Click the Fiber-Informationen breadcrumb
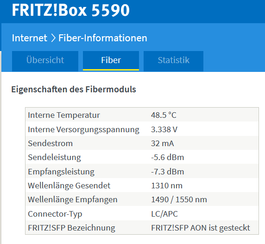This screenshot has height=244, width=265. click(103, 38)
